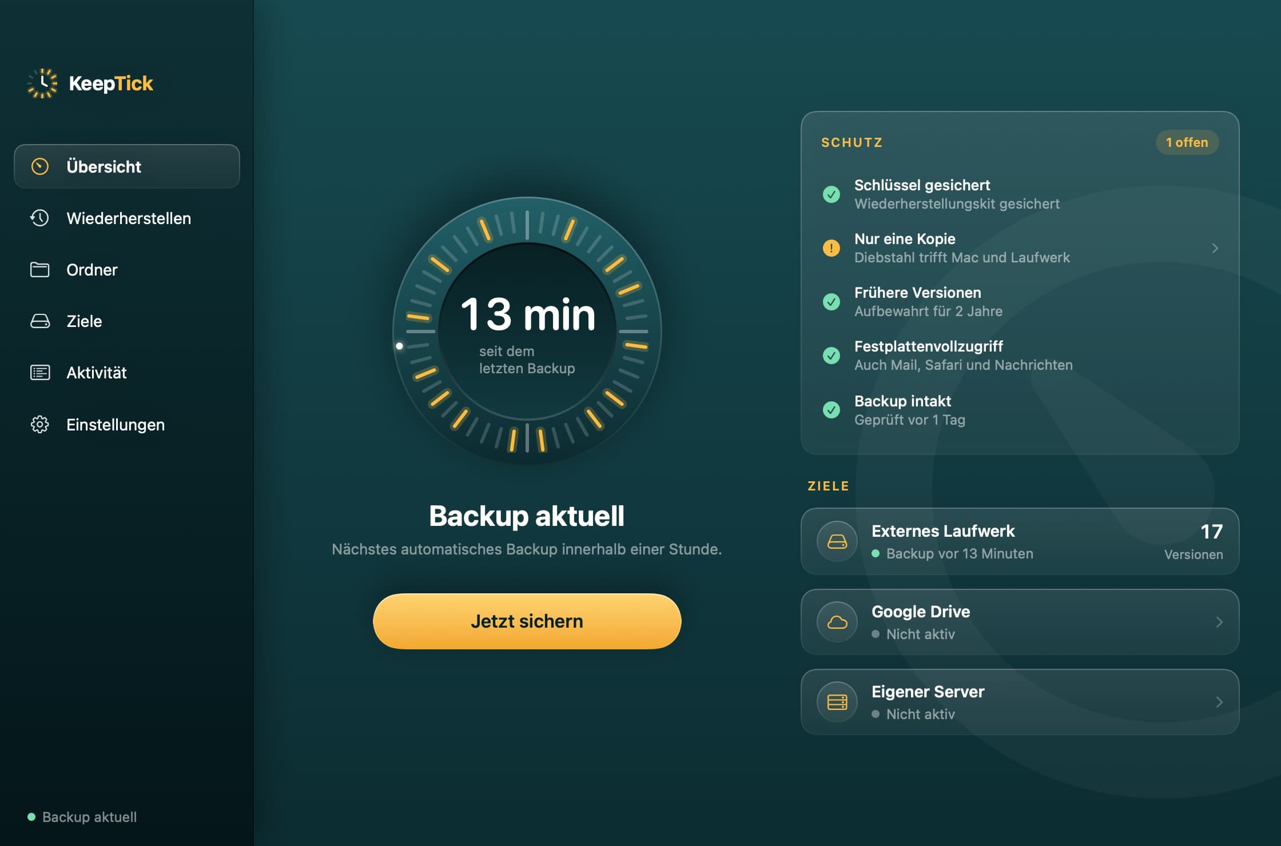Click green checkmark next to Frühere Versionen
The image size is (1281, 846).
(x=831, y=302)
